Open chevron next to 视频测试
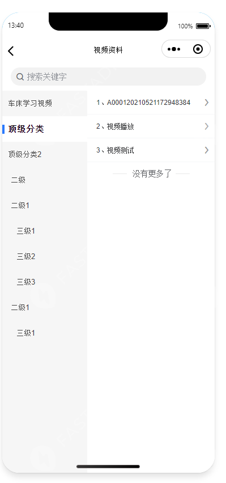 (x=207, y=150)
